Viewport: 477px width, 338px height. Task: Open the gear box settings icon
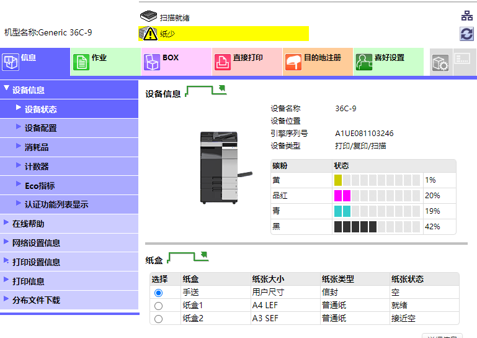coord(440,62)
